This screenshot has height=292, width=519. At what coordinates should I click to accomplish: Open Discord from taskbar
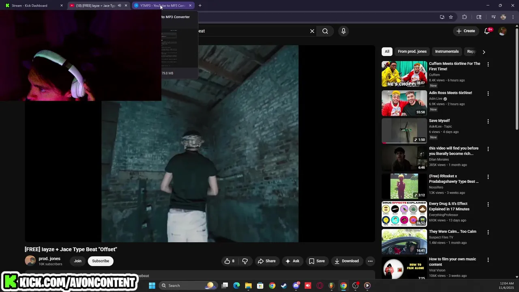click(296, 286)
